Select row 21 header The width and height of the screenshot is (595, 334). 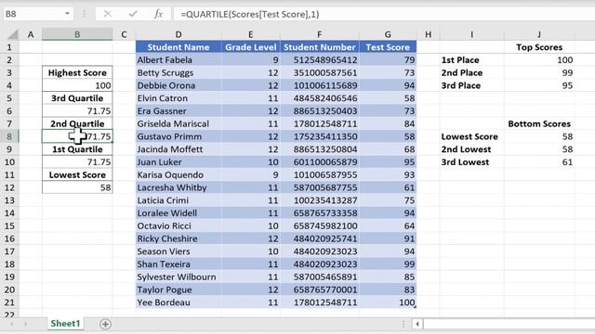point(9,302)
